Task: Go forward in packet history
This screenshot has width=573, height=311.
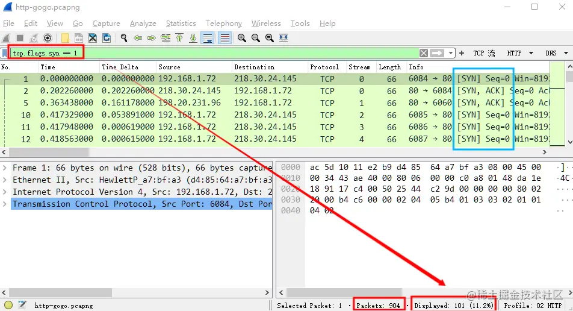Action: (x=152, y=38)
